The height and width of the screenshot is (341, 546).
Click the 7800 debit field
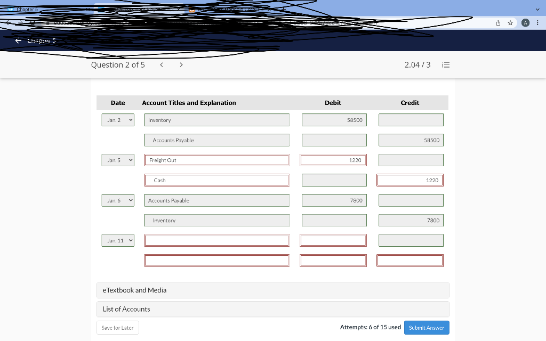[334, 200]
